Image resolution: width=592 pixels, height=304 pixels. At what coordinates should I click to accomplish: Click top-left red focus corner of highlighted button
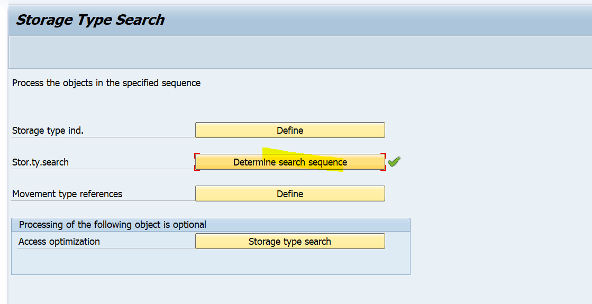(x=197, y=155)
